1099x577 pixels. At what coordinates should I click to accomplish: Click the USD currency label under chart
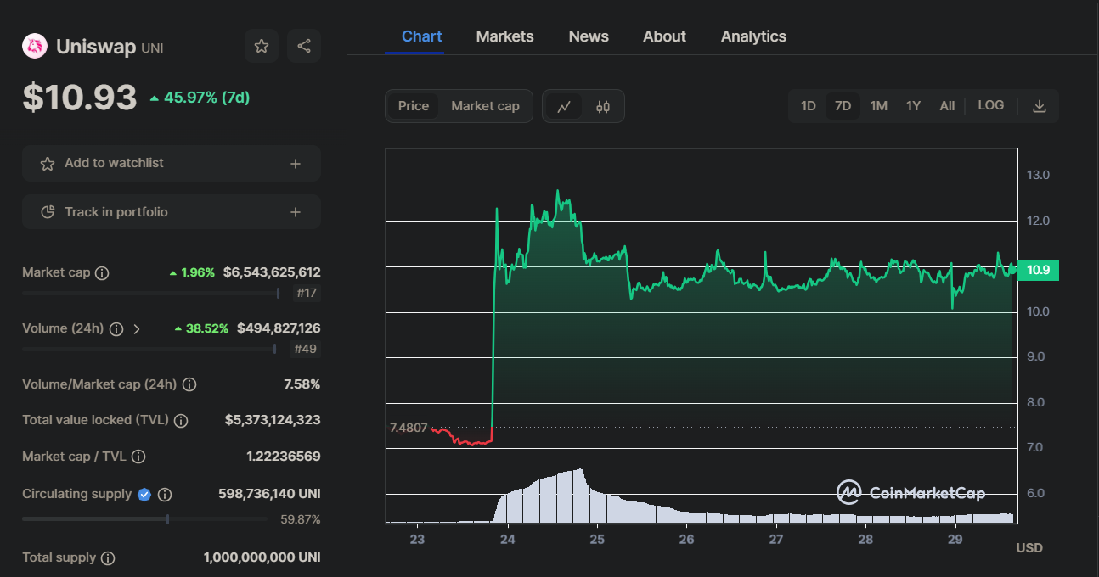(1029, 548)
